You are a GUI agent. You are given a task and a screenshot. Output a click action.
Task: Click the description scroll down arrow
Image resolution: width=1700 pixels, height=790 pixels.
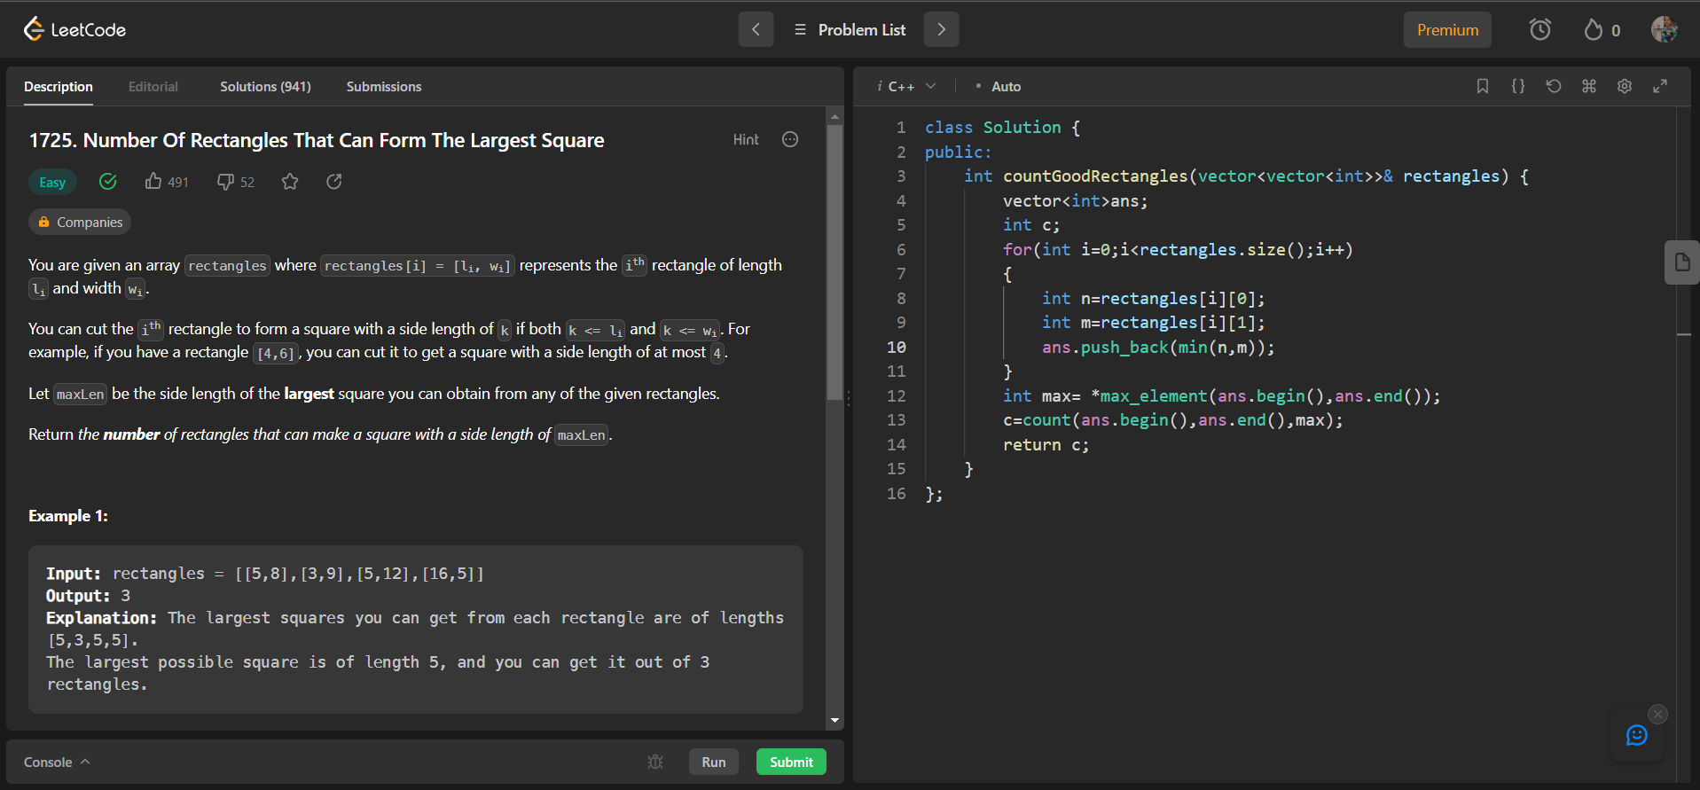point(834,721)
